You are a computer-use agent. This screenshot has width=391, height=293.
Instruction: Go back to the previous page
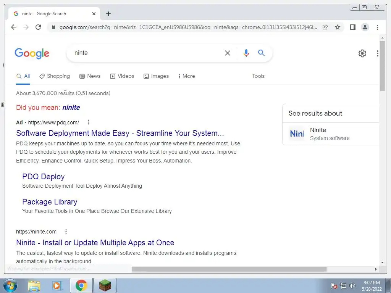click(14, 27)
